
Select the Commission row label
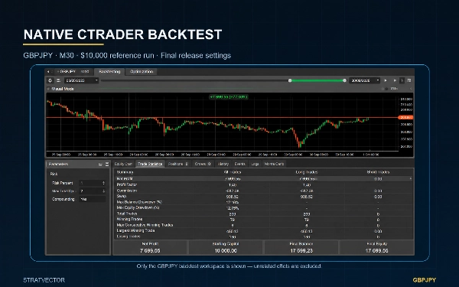(x=127, y=191)
